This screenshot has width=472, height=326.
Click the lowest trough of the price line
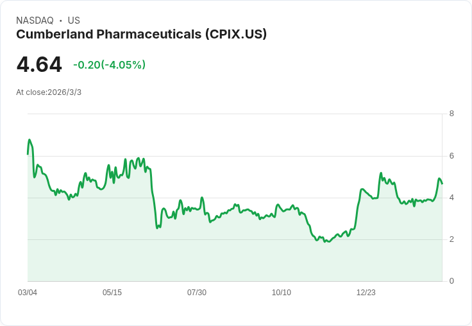pos(326,241)
